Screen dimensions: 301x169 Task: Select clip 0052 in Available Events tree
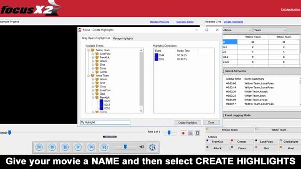105,108
